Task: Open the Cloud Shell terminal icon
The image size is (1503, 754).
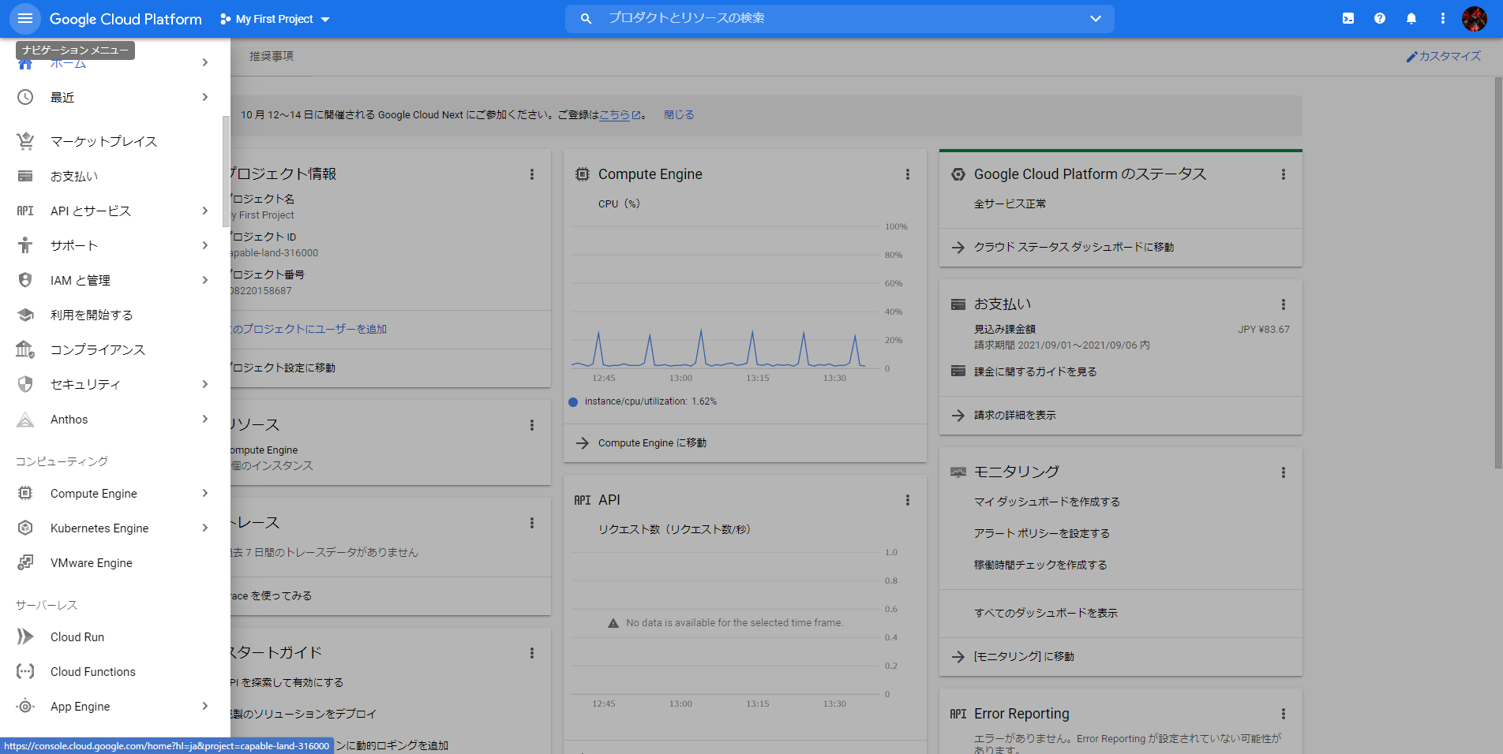Action: coord(1348,18)
